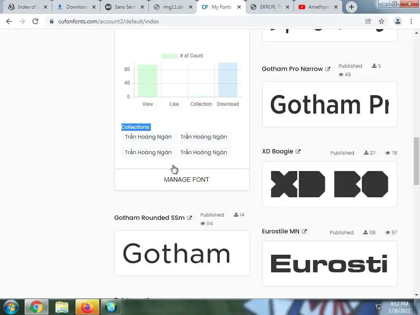The width and height of the screenshot is (420, 315).
Task: Click the Like label under the chart
Action: [174, 104]
